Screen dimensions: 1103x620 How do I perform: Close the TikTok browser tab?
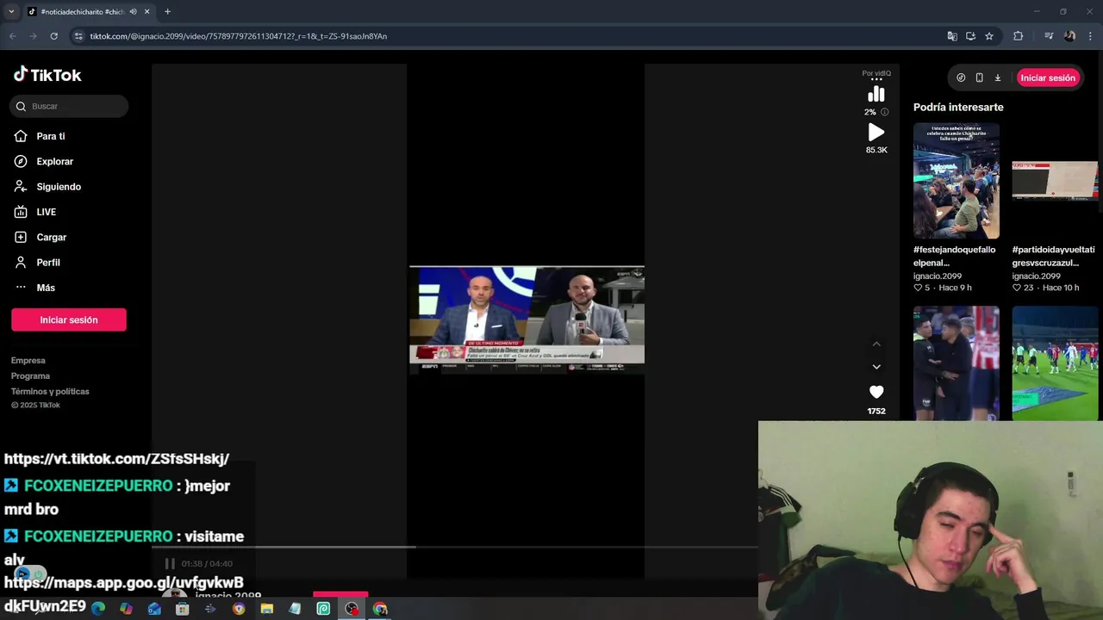(x=146, y=11)
